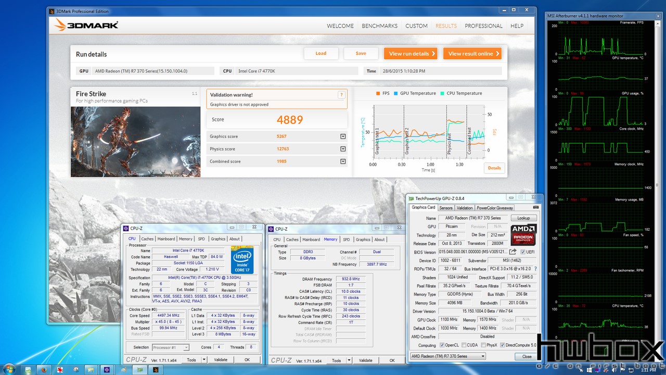
Task: Open the Tools dropdown arrow in CPU-Z Memory window
Action: tap(349, 360)
